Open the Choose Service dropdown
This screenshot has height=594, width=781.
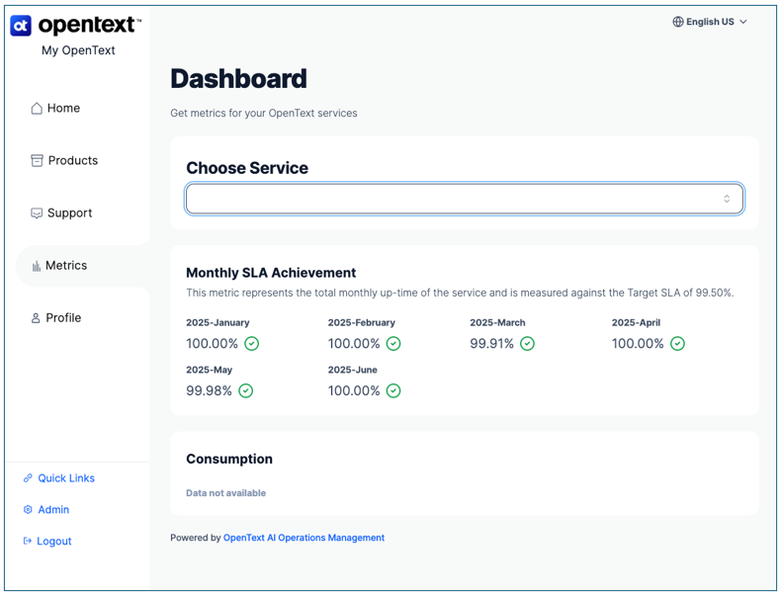[x=464, y=199]
